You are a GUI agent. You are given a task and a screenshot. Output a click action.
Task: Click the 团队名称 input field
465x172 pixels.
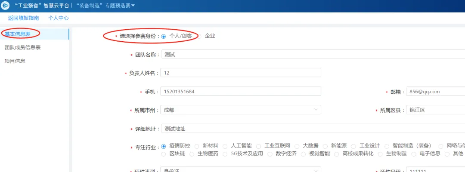click(313, 55)
